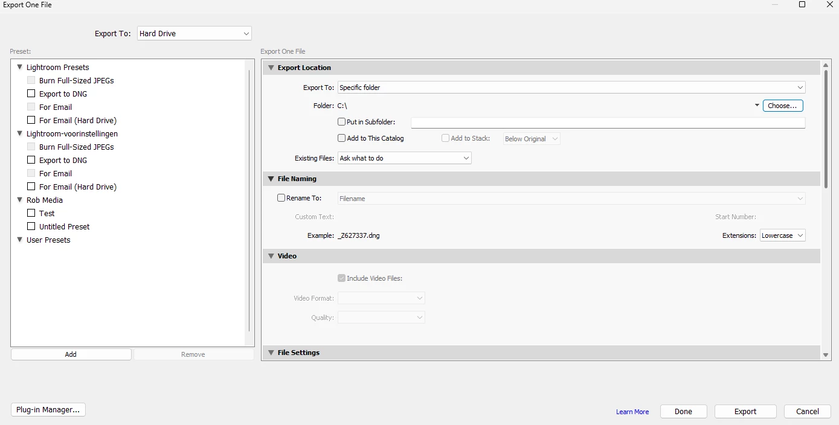This screenshot has height=425, width=839.
Task: Check the Untitled Preset checkbox
Action: (x=31, y=226)
